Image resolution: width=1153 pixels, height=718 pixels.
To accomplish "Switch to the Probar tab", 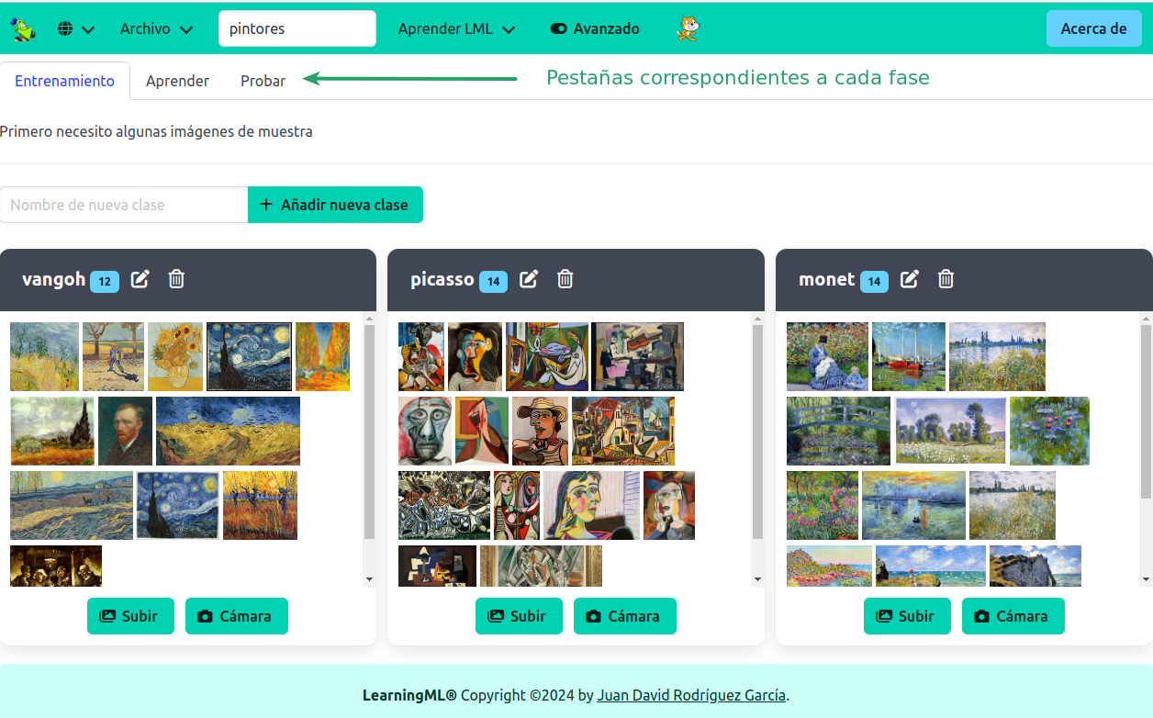I will 263,81.
